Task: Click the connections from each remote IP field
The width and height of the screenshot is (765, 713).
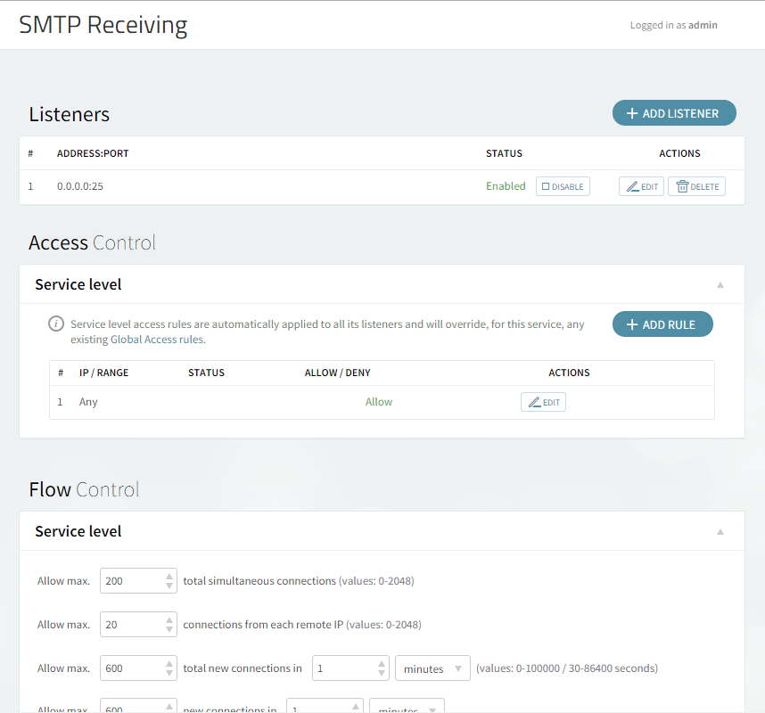Action: (x=132, y=625)
